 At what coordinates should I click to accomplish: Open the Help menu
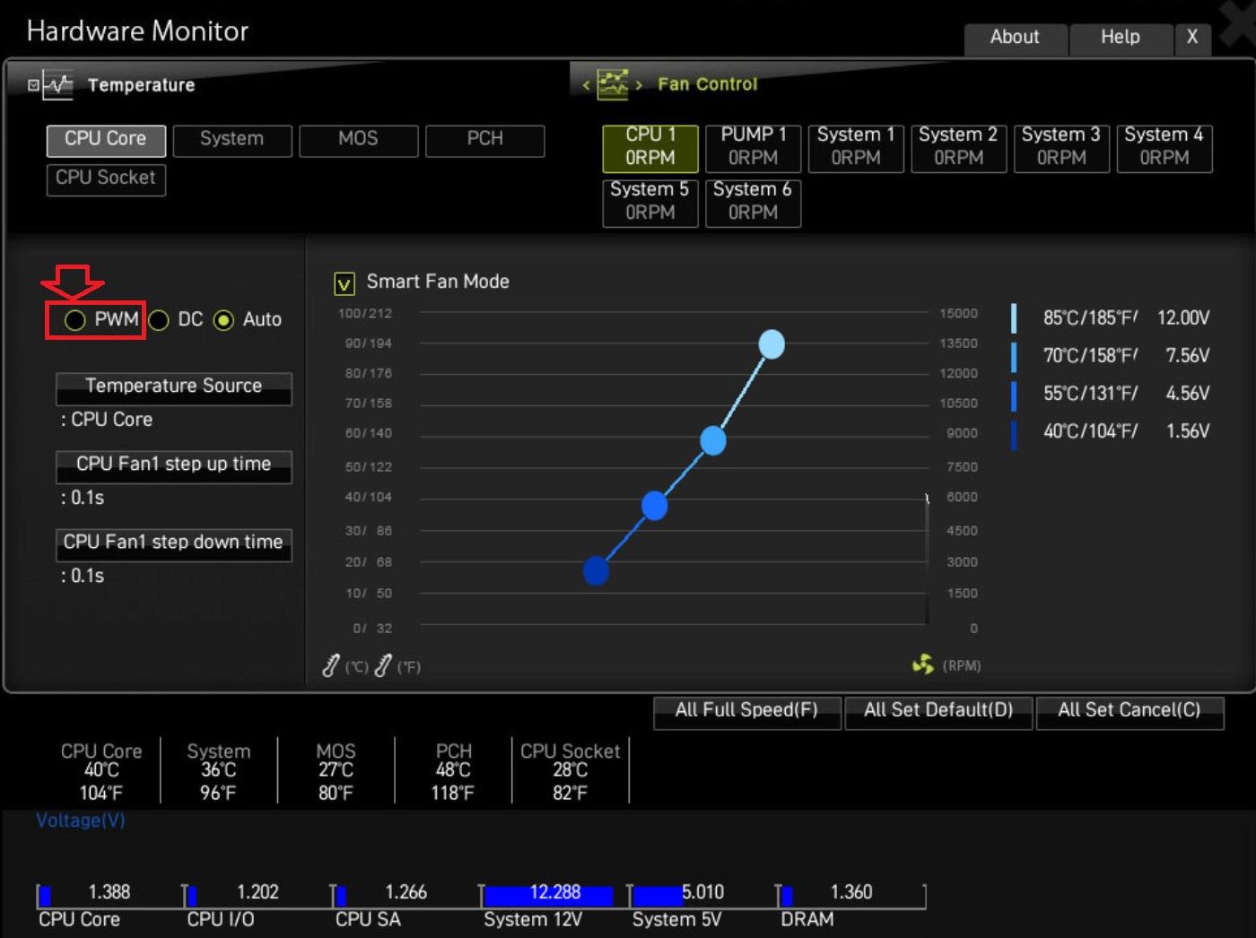[1121, 38]
